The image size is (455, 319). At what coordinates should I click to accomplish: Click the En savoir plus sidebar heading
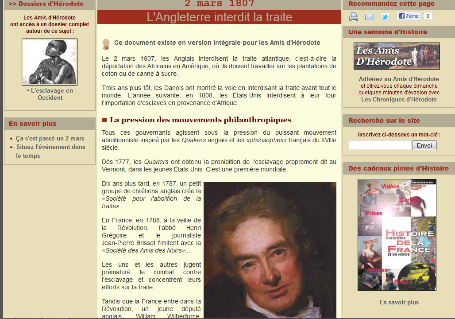(33, 124)
